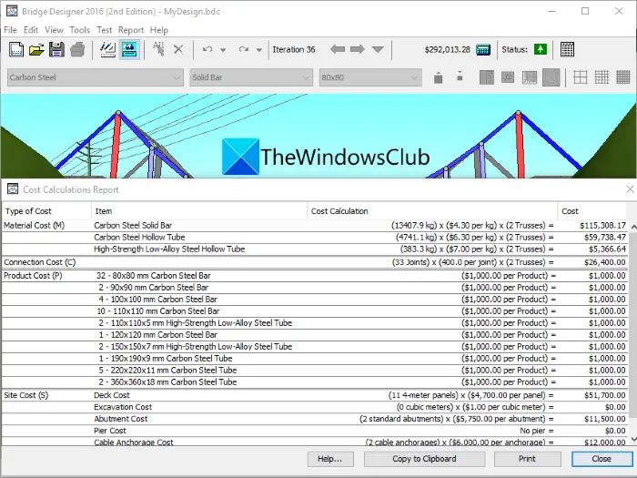Image resolution: width=637 pixels, height=478 pixels.
Task: Select the fine grid resolution
Action: tap(623, 77)
